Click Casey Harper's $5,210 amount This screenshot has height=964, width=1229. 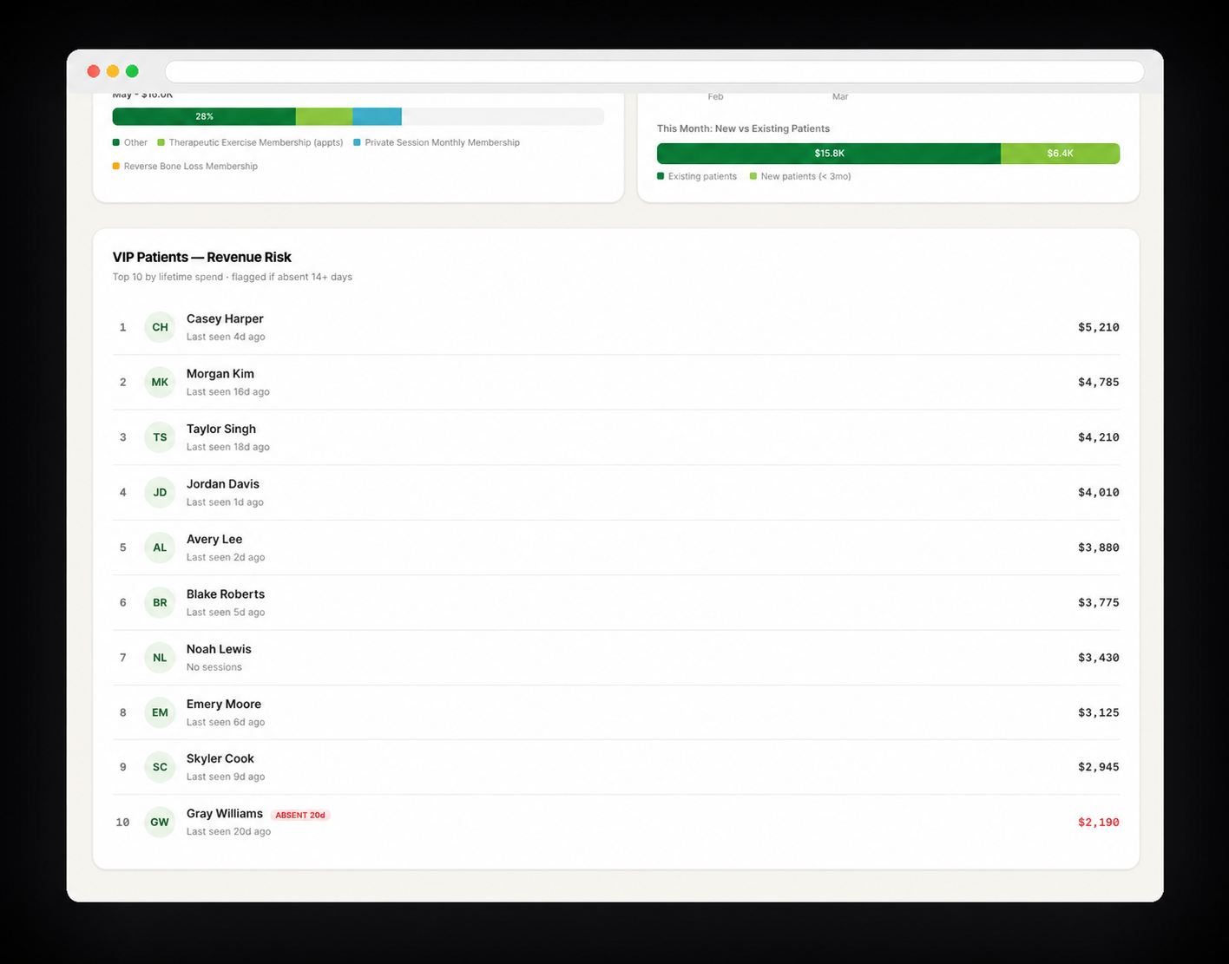[1098, 327]
